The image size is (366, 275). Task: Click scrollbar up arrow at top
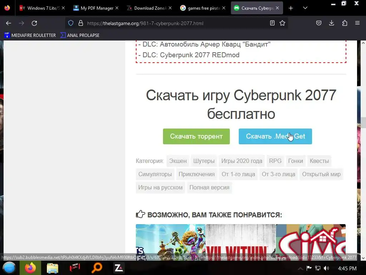click(x=363, y=43)
